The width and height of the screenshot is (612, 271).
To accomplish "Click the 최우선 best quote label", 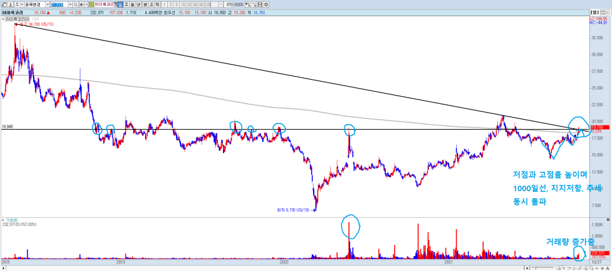I will 169,13.
